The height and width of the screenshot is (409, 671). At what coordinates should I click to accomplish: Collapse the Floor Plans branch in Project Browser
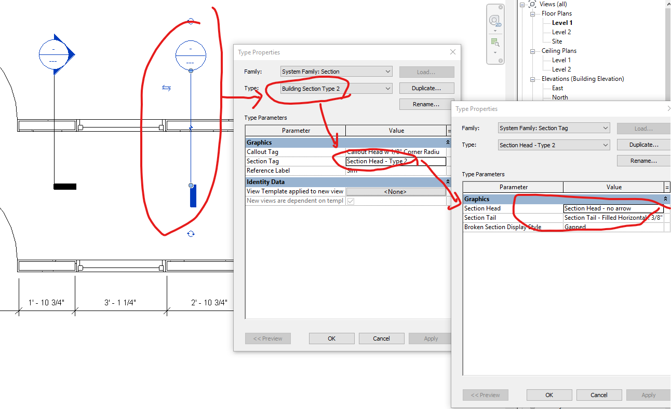pos(533,13)
